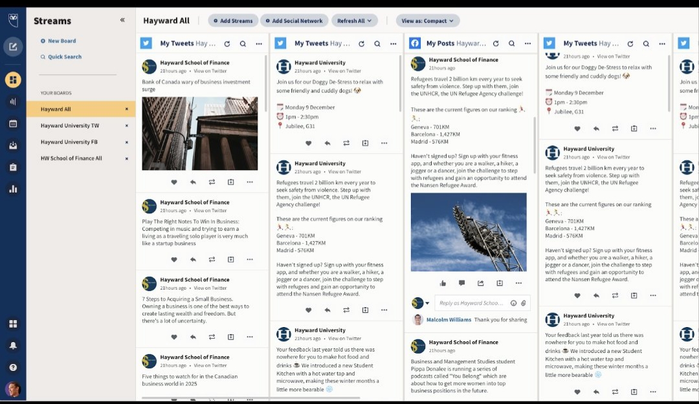699x404 pixels.
Task: Search within the second My Tweets stream
Action: pyautogui.click(x=377, y=44)
